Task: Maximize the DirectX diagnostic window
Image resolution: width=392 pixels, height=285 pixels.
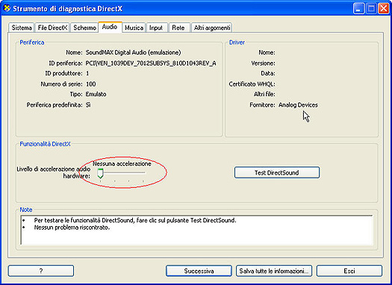Action: 371,9
